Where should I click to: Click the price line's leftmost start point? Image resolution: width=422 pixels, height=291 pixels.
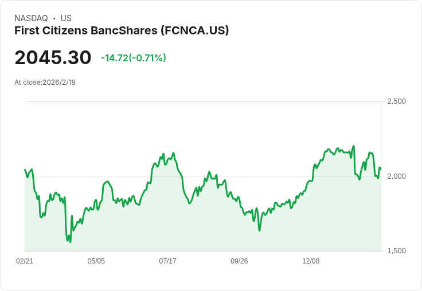click(x=25, y=170)
